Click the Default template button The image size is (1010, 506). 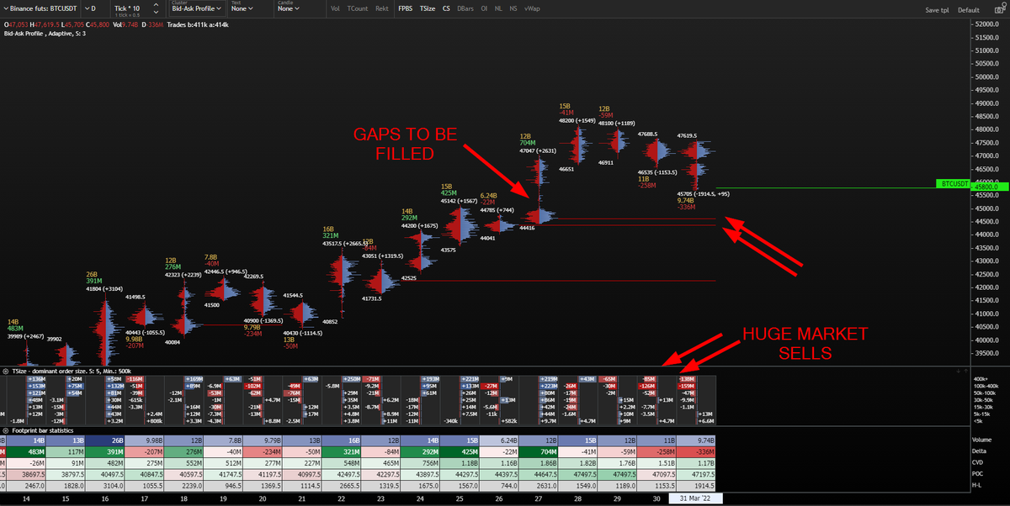pyautogui.click(x=968, y=10)
